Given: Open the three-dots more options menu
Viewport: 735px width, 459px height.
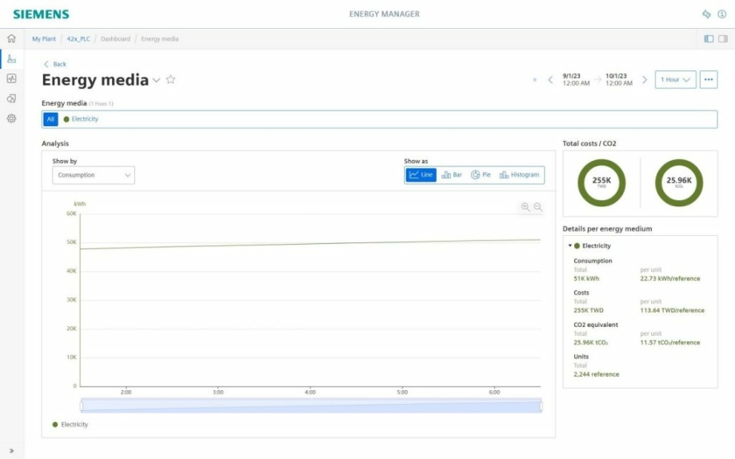Looking at the screenshot, I should 709,80.
